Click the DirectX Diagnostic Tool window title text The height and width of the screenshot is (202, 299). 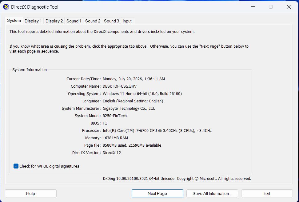35,7
